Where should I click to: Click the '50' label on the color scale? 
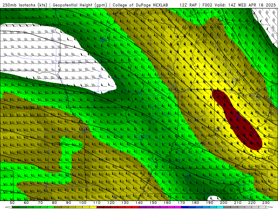(x=12, y=203)
